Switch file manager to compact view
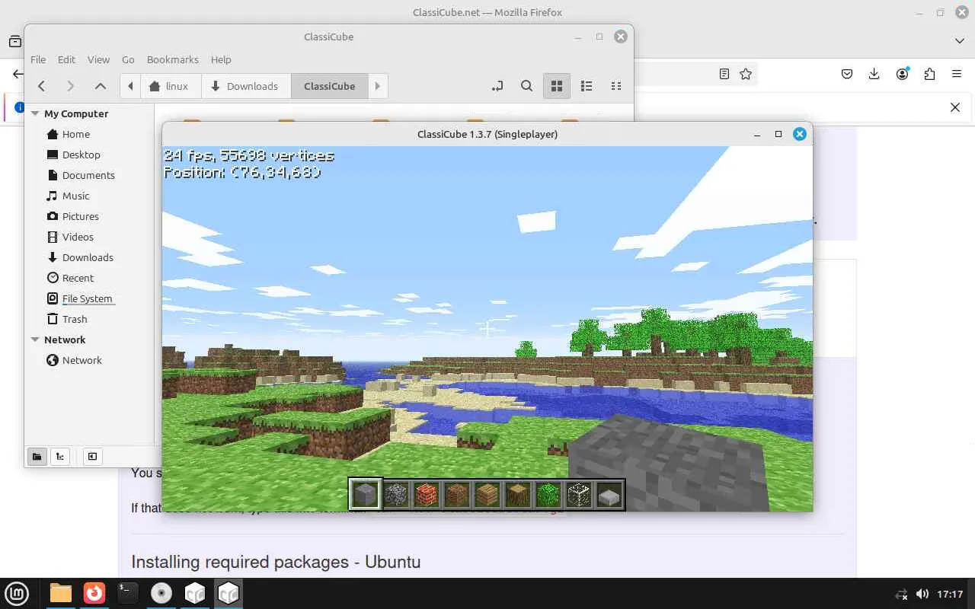This screenshot has height=609, width=975. click(616, 86)
